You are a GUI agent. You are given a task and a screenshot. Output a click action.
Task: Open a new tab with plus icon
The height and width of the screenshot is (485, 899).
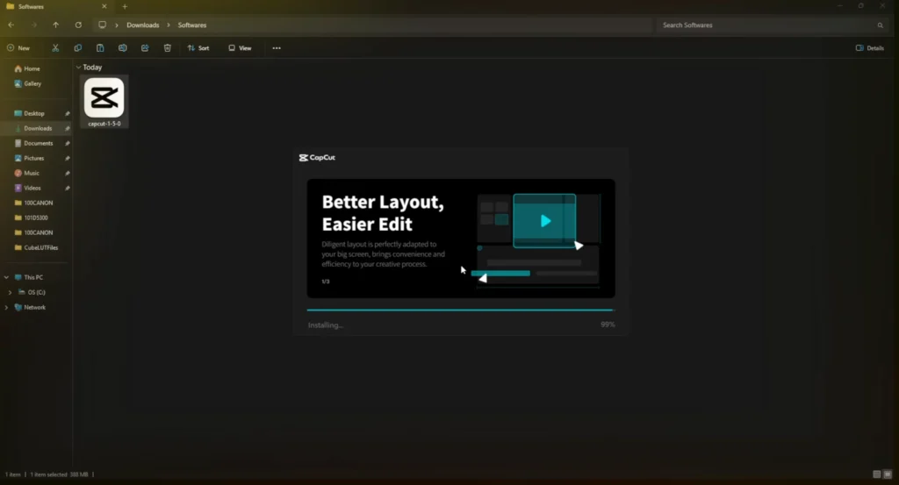point(125,7)
